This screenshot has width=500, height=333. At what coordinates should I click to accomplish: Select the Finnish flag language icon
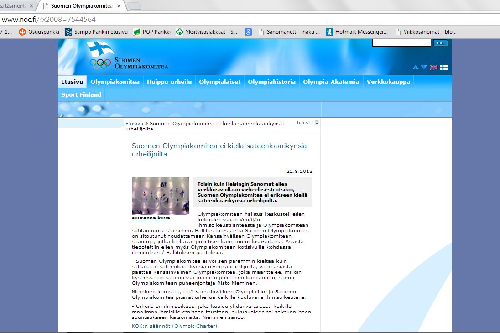[x=443, y=68]
